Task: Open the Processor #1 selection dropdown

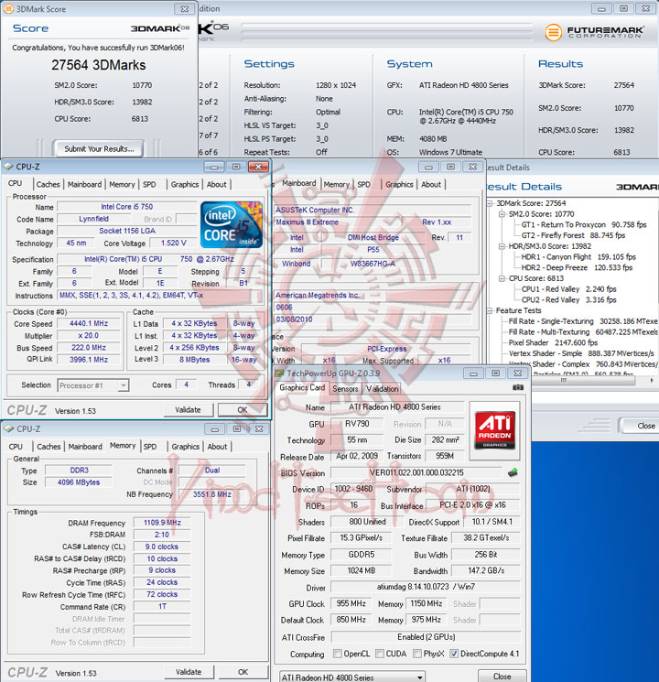Action: [x=124, y=385]
